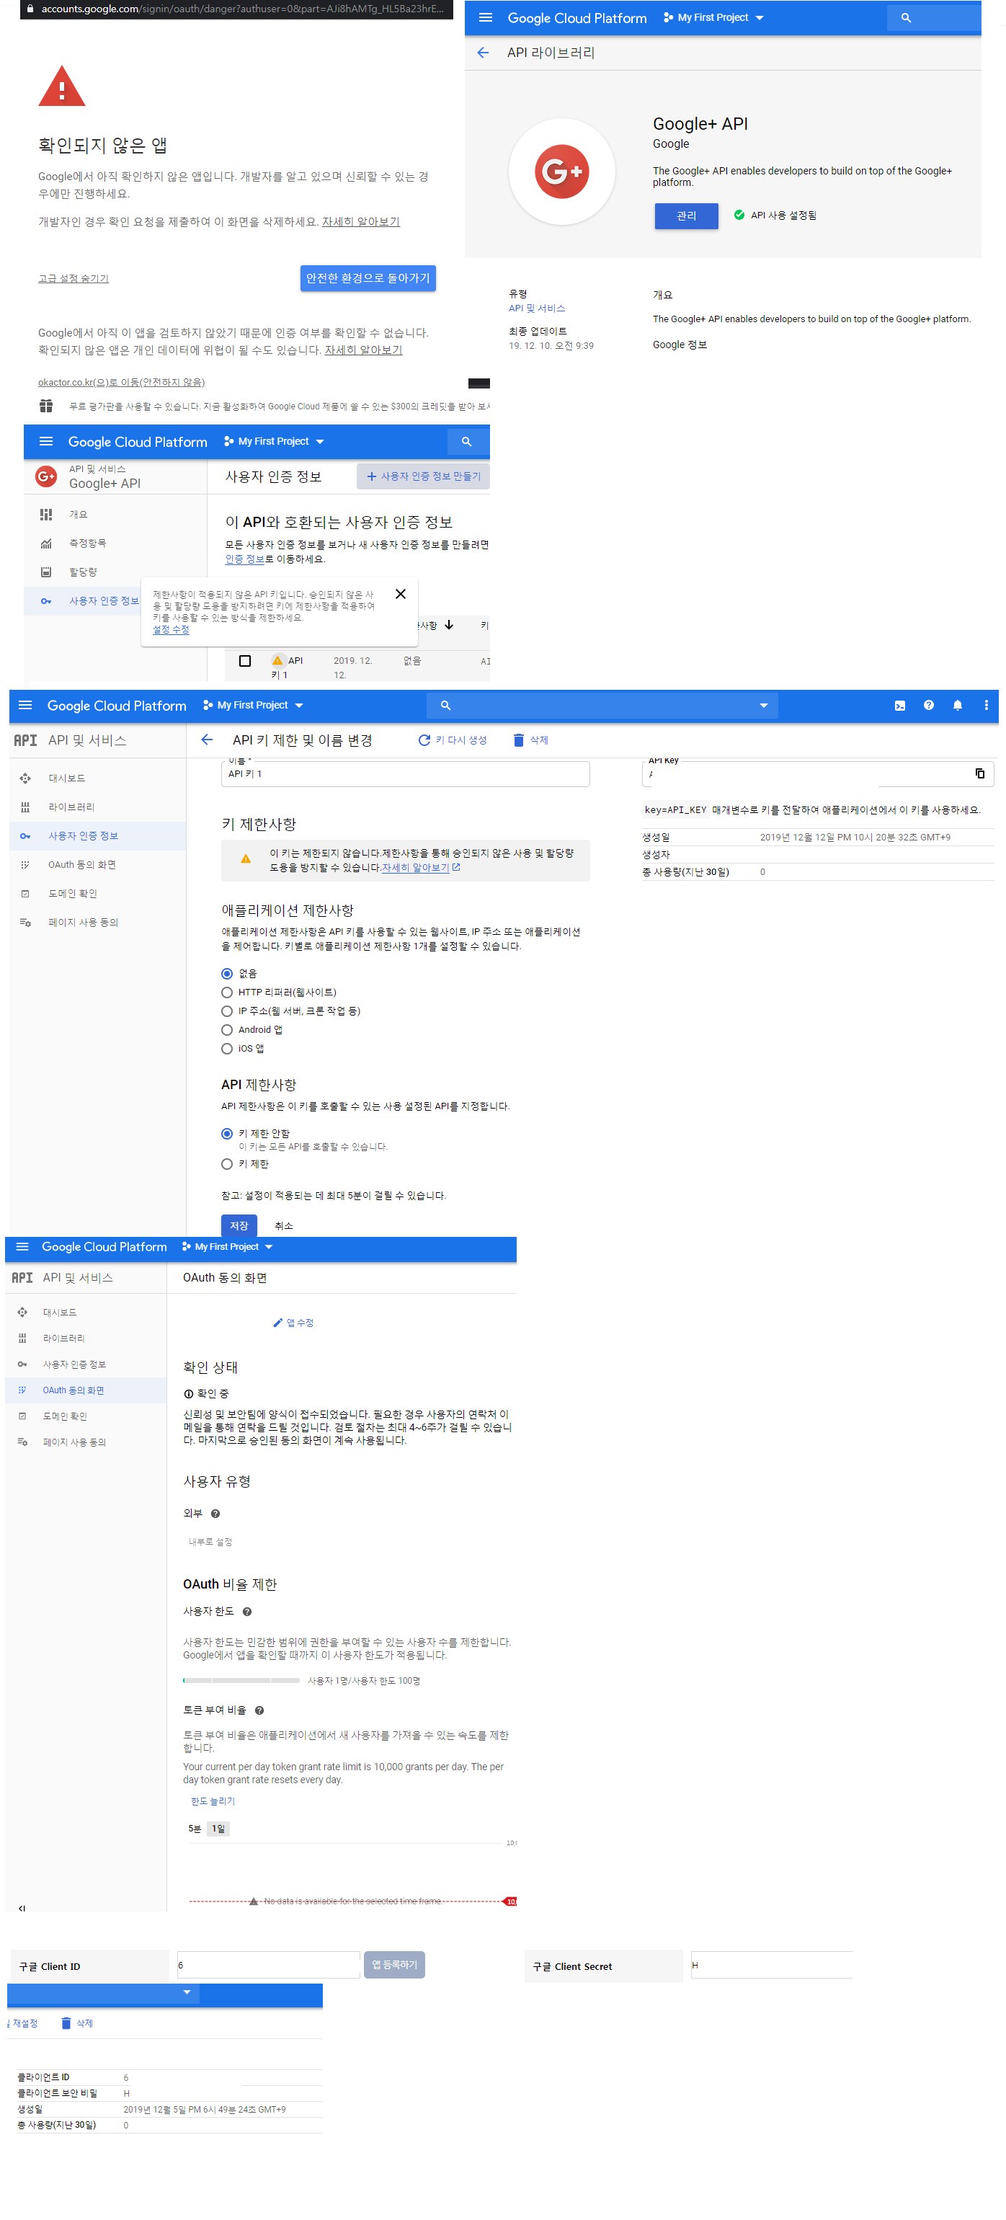This screenshot has height=2220, width=1006.
Task: Open My First Project dropdown in API 라이브러리 header
Action: pos(713,17)
